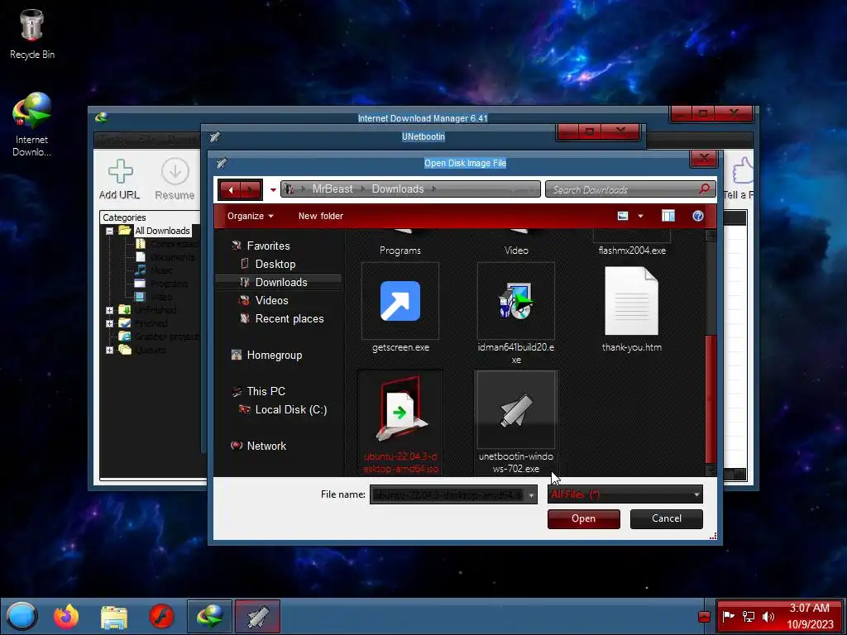
Task: Click the File name input field
Action: point(447,494)
